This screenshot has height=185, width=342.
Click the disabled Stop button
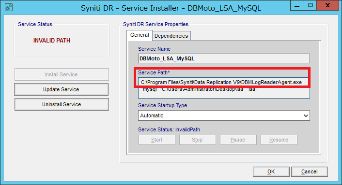click(x=197, y=140)
